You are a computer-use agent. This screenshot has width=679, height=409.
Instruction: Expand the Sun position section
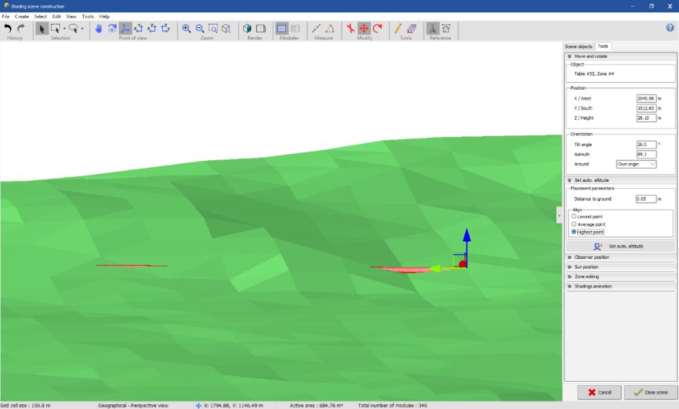587,267
